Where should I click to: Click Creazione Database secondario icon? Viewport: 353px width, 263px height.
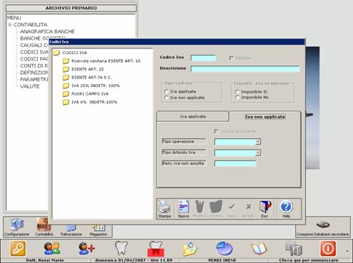coord(323,225)
